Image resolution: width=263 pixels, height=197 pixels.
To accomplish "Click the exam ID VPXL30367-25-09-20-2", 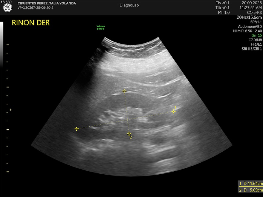I will pyautogui.click(x=35, y=8).
